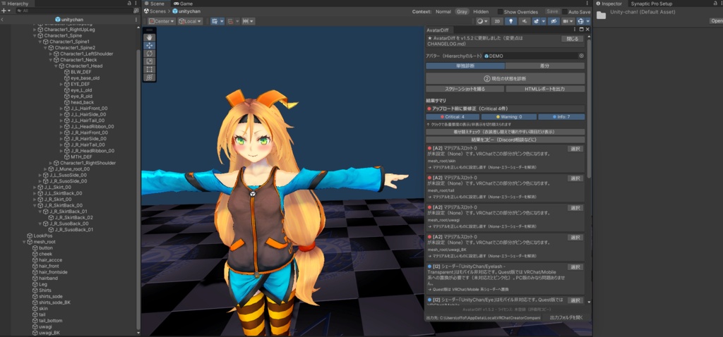Viewport: 723px width, 337px height.
Task: Select the Rect transform tool
Action: [150, 70]
